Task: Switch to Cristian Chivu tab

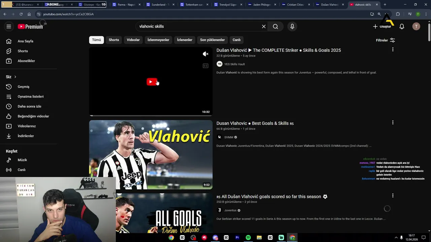Action: coord(296,5)
